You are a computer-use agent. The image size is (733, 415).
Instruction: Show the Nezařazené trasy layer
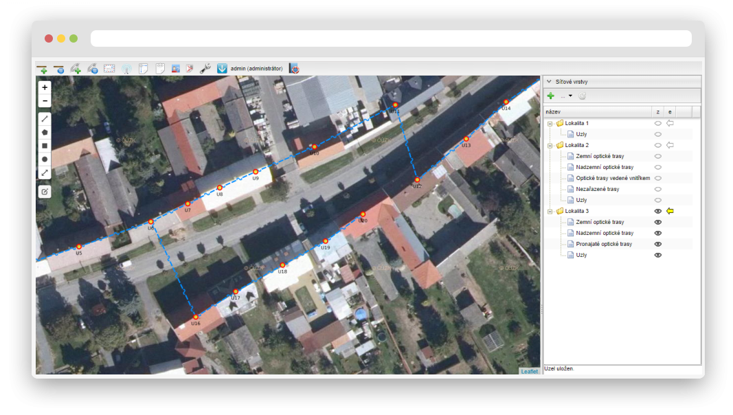(x=657, y=189)
